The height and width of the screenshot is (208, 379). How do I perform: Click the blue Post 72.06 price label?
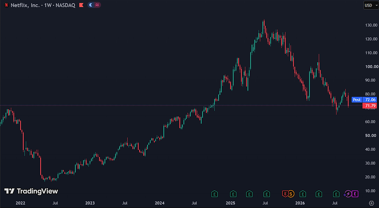point(364,99)
